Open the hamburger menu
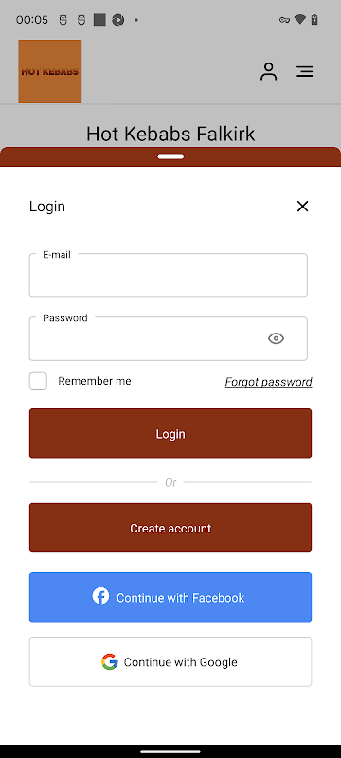Image resolution: width=341 pixels, height=758 pixels. click(305, 72)
